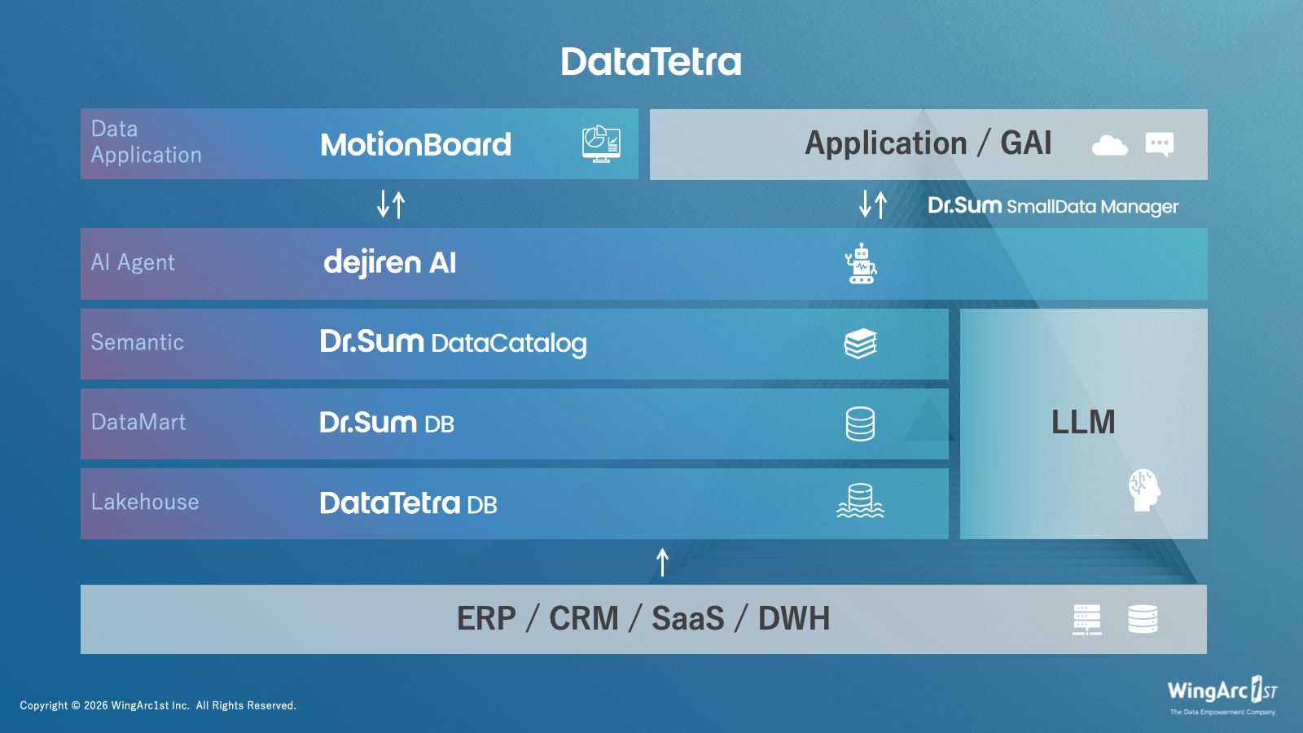
Task: Click the AI head icon in LLM box
Action: coord(1143,489)
